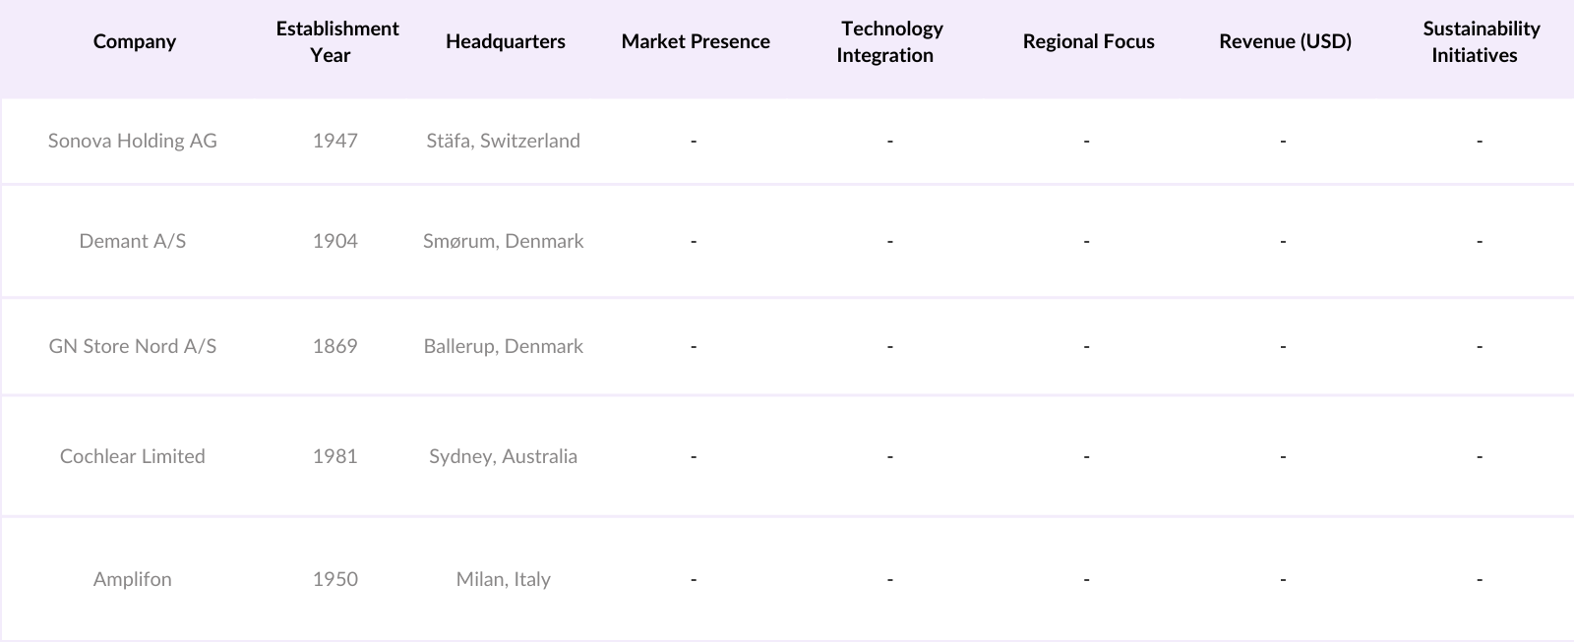The width and height of the screenshot is (1574, 642).
Task: Click the Establishment Year column header
Action: point(336,41)
